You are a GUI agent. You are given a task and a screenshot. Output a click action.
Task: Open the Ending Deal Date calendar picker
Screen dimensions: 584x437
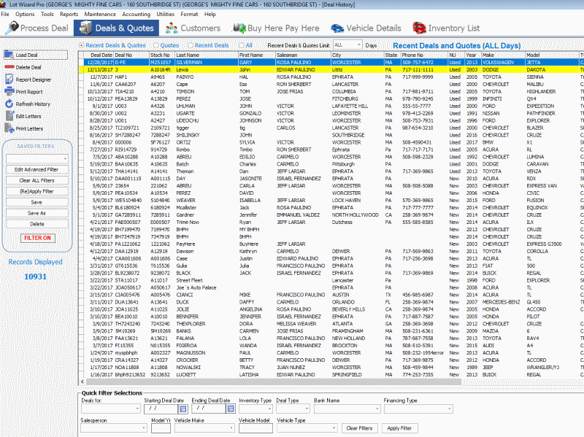[x=230, y=409]
